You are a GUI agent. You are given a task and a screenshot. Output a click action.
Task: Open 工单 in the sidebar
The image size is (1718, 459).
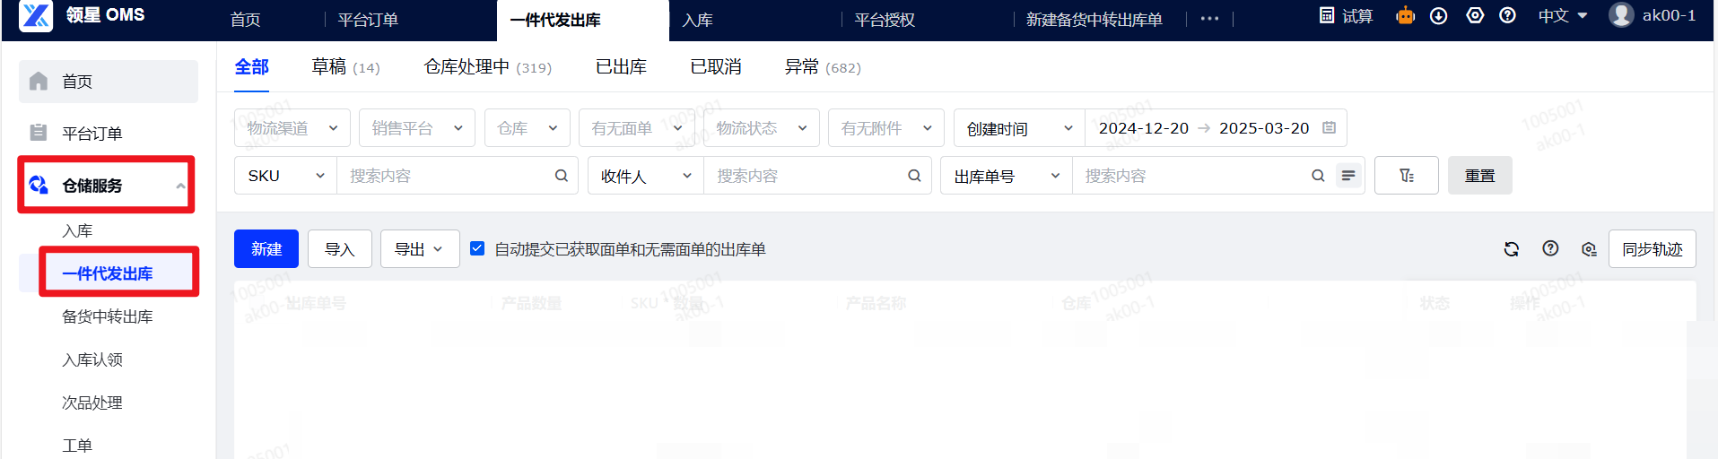pyautogui.click(x=77, y=446)
